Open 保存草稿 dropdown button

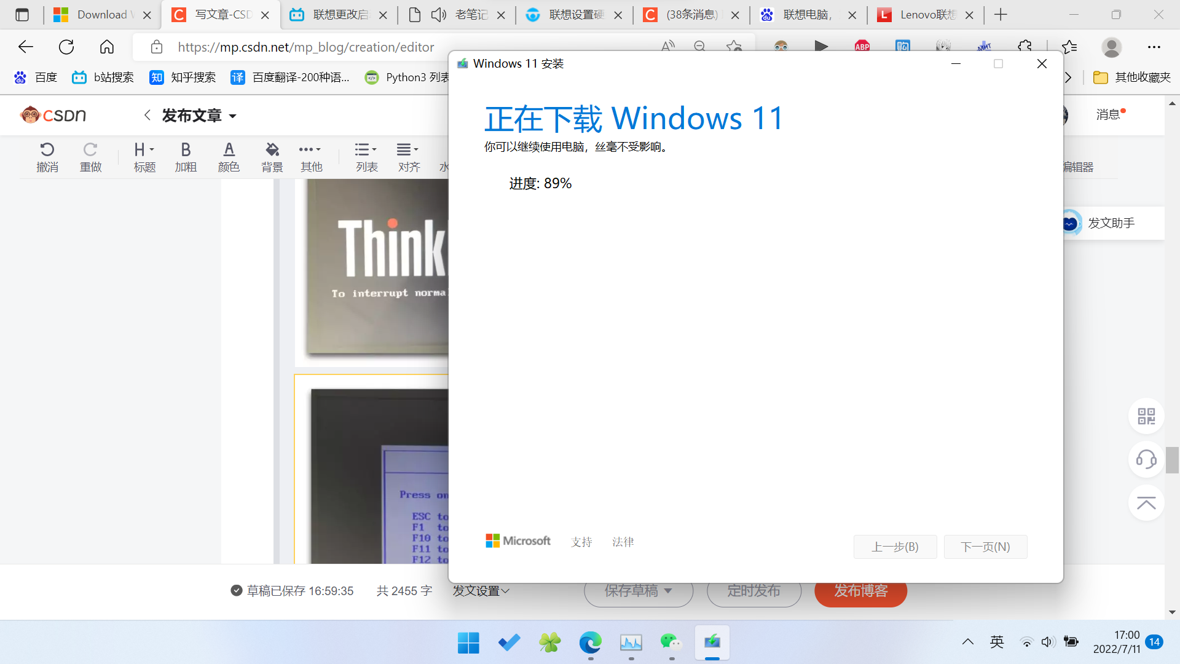tap(639, 591)
